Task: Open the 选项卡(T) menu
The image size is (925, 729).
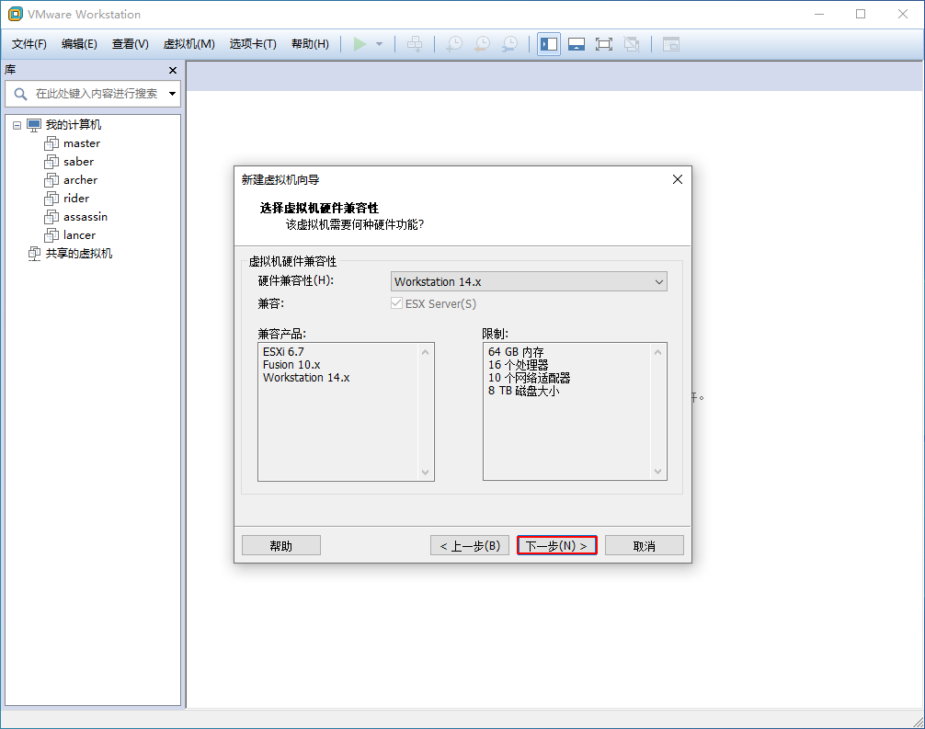Action: tap(253, 43)
